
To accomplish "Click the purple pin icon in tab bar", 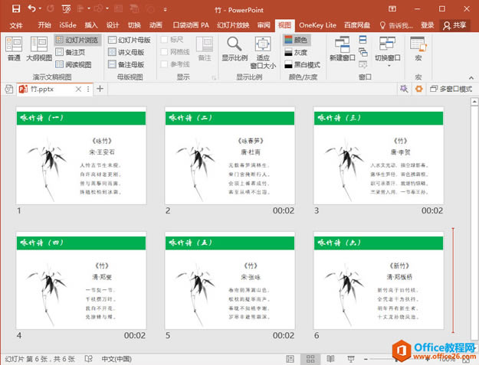I will point(404,89).
